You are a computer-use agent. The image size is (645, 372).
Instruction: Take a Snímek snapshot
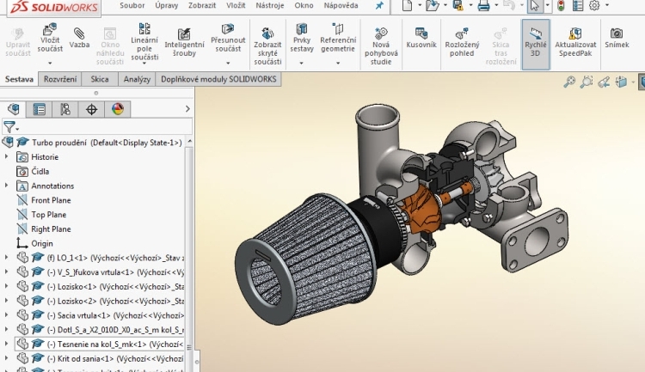(617, 38)
